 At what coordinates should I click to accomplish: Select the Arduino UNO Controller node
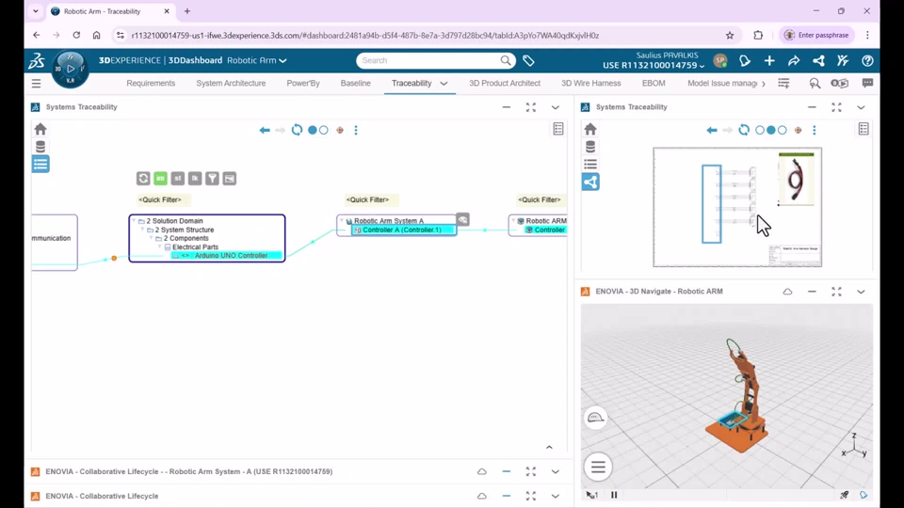click(x=227, y=256)
